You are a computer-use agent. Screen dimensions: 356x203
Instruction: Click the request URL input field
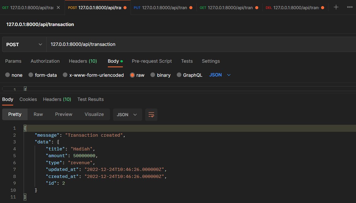click(201, 44)
